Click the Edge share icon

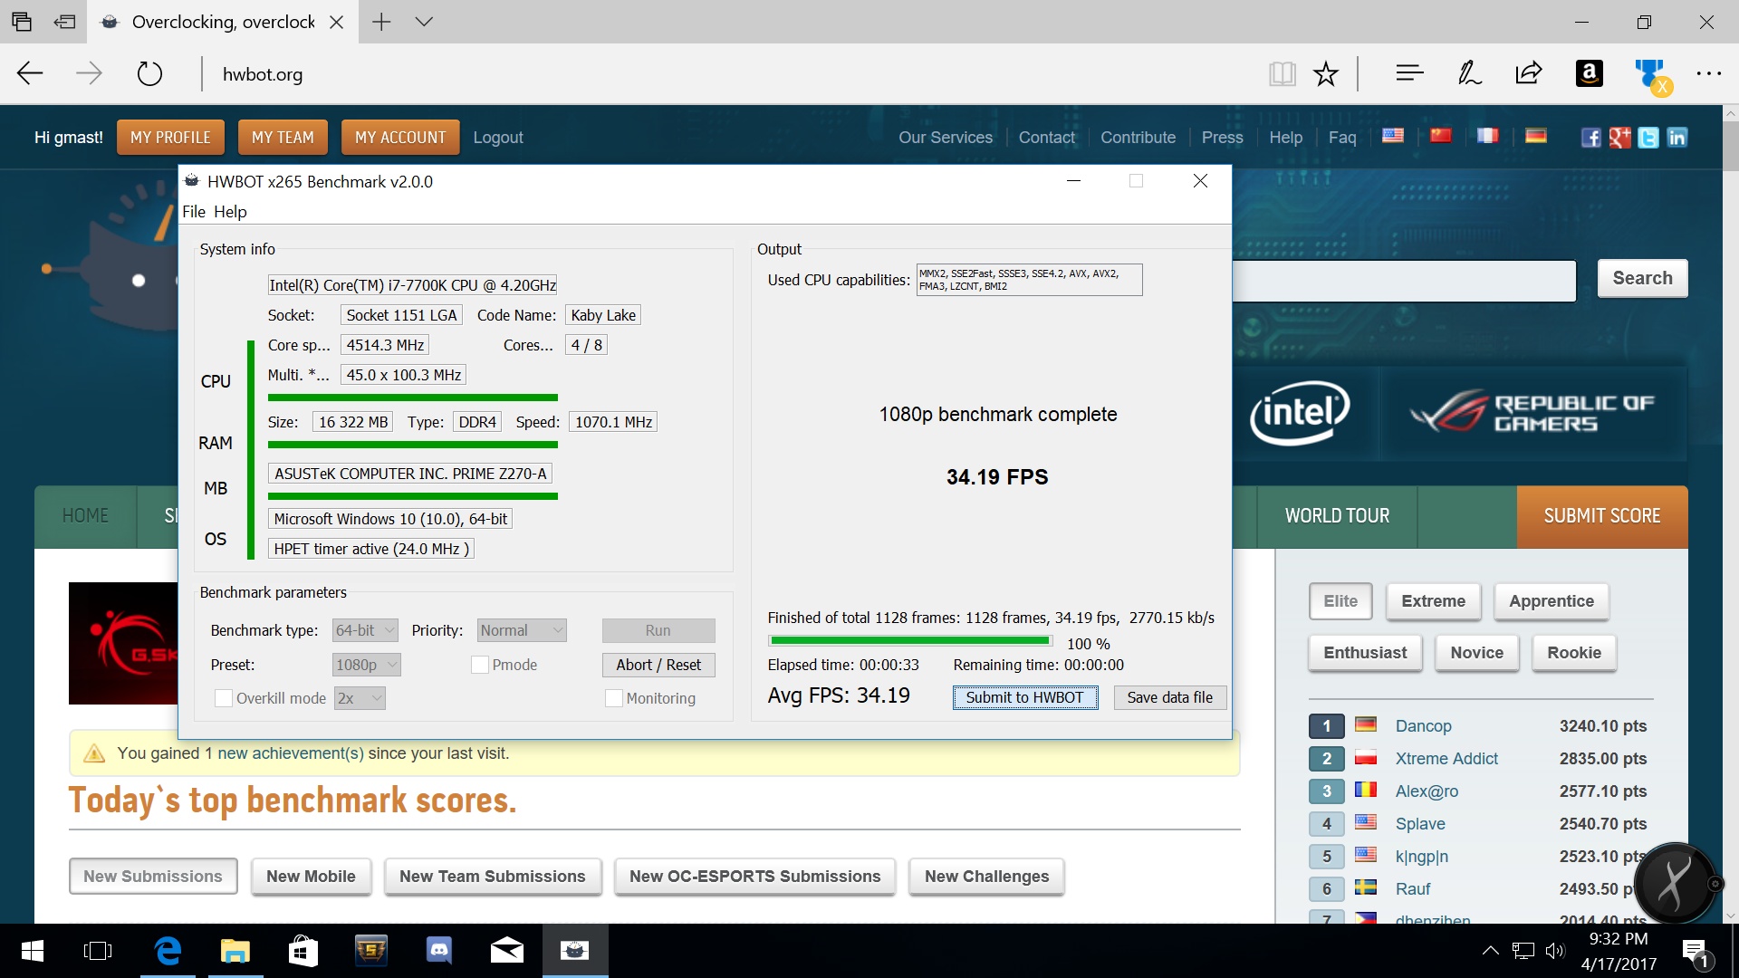point(1529,73)
